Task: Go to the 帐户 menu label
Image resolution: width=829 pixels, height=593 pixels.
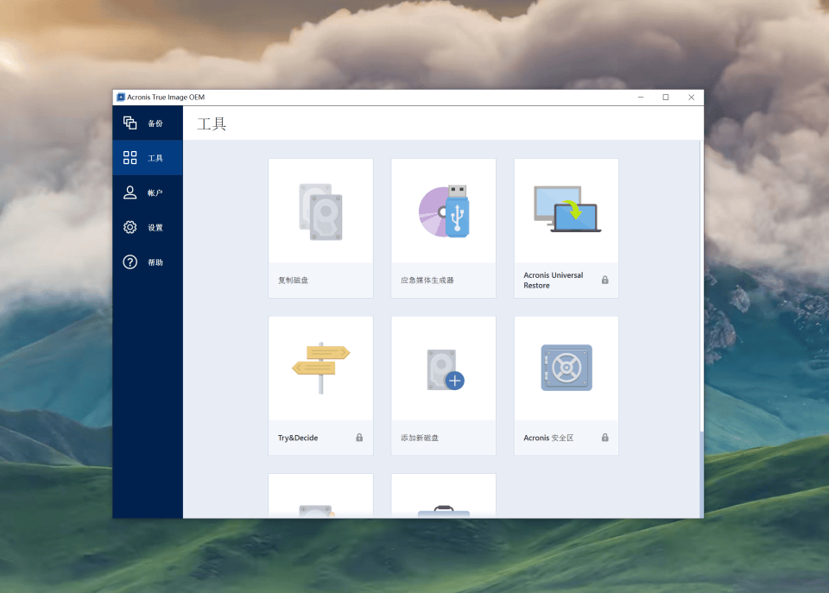Action: (155, 192)
